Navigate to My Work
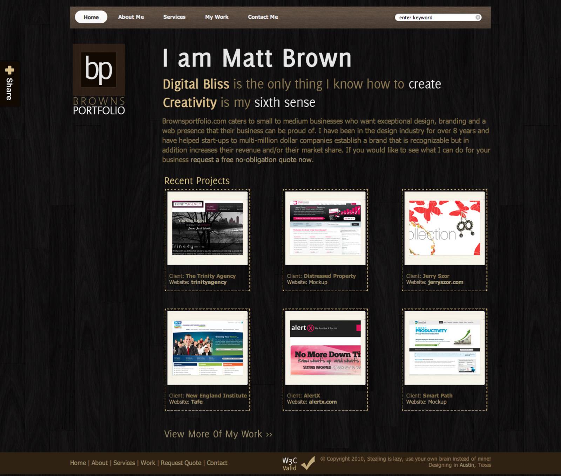 click(217, 17)
